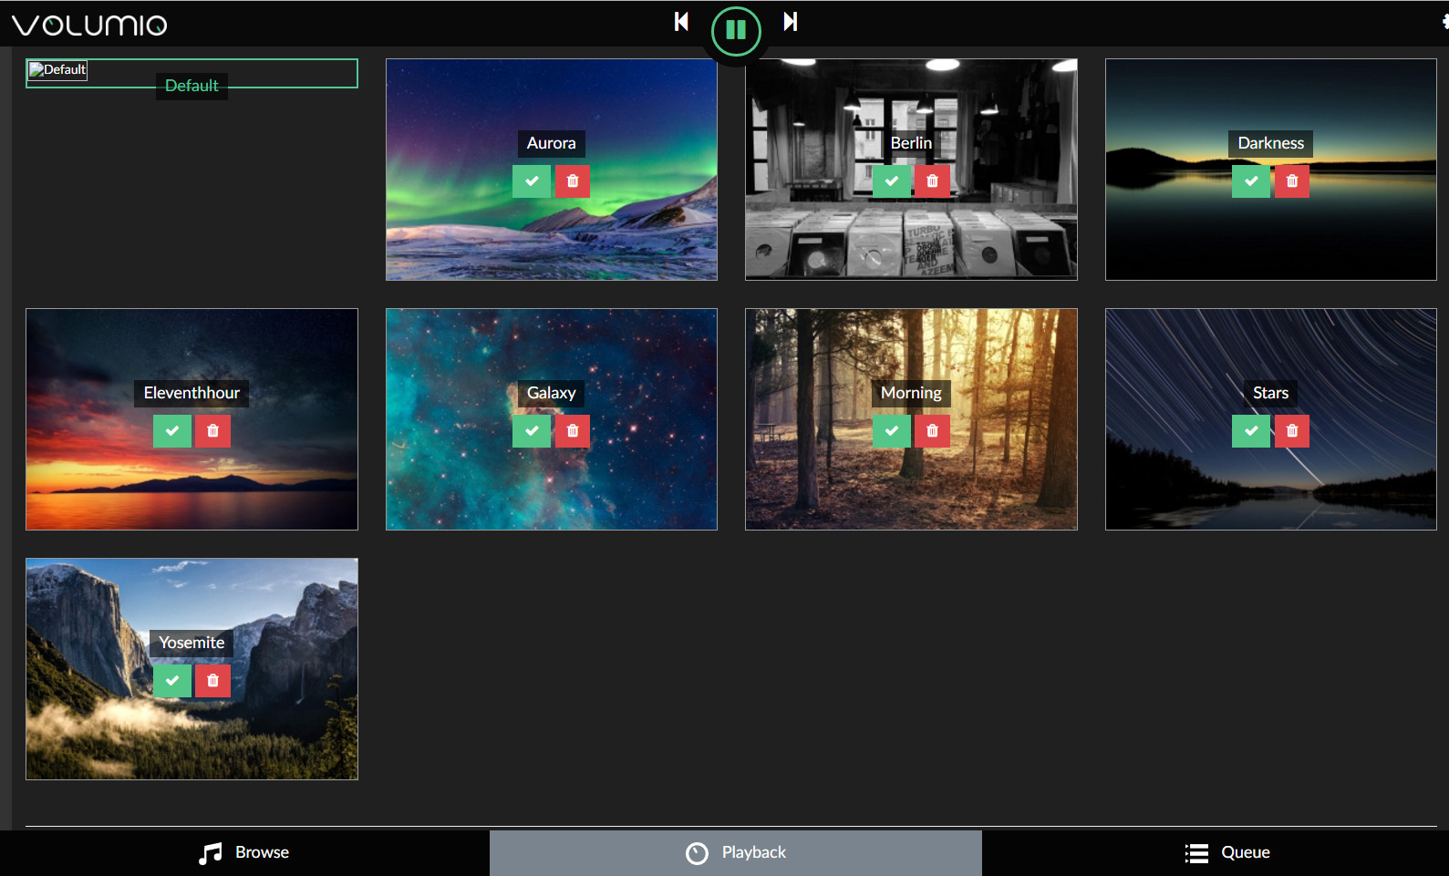This screenshot has height=876, width=1449.
Task: Click the Berlin name label
Action: tap(911, 143)
